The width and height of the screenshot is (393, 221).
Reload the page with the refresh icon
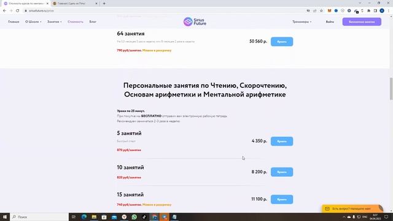pyautogui.click(x=18, y=11)
